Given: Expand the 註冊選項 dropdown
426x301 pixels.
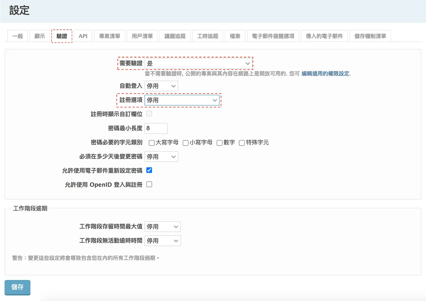Looking at the screenshot, I should [x=182, y=100].
